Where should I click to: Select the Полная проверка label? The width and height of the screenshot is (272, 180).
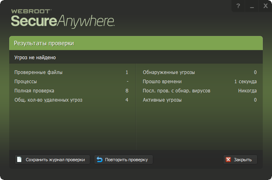click(x=34, y=91)
